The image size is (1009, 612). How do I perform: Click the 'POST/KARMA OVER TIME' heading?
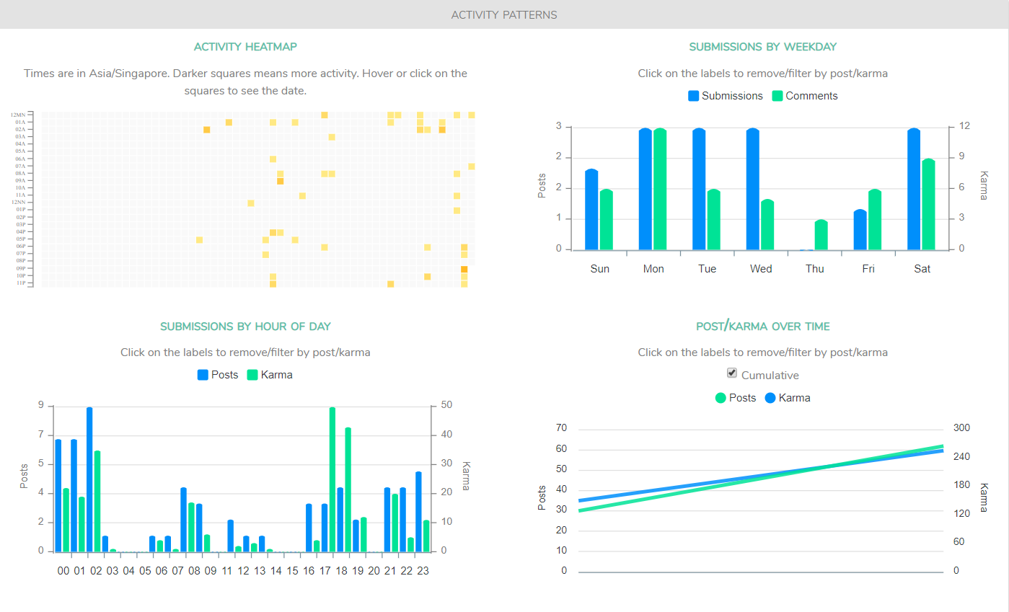pyautogui.click(x=763, y=327)
